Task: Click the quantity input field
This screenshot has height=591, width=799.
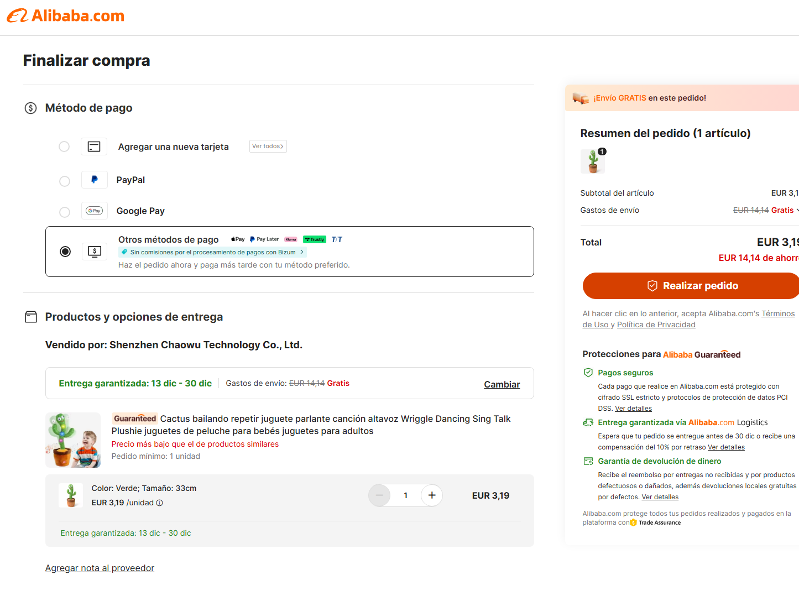Action: 405,495
